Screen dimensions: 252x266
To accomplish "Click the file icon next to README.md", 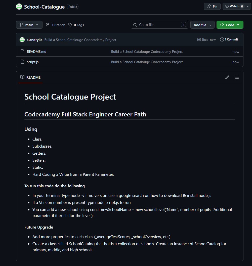I will click(22, 51).
